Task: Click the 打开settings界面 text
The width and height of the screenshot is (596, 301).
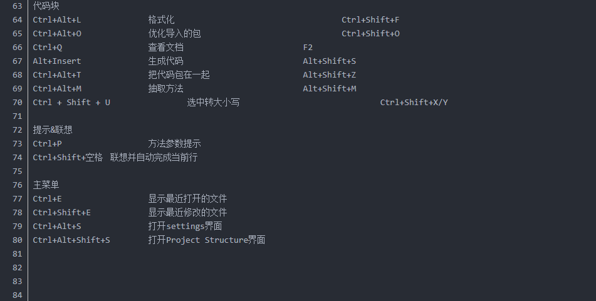Action: click(185, 227)
